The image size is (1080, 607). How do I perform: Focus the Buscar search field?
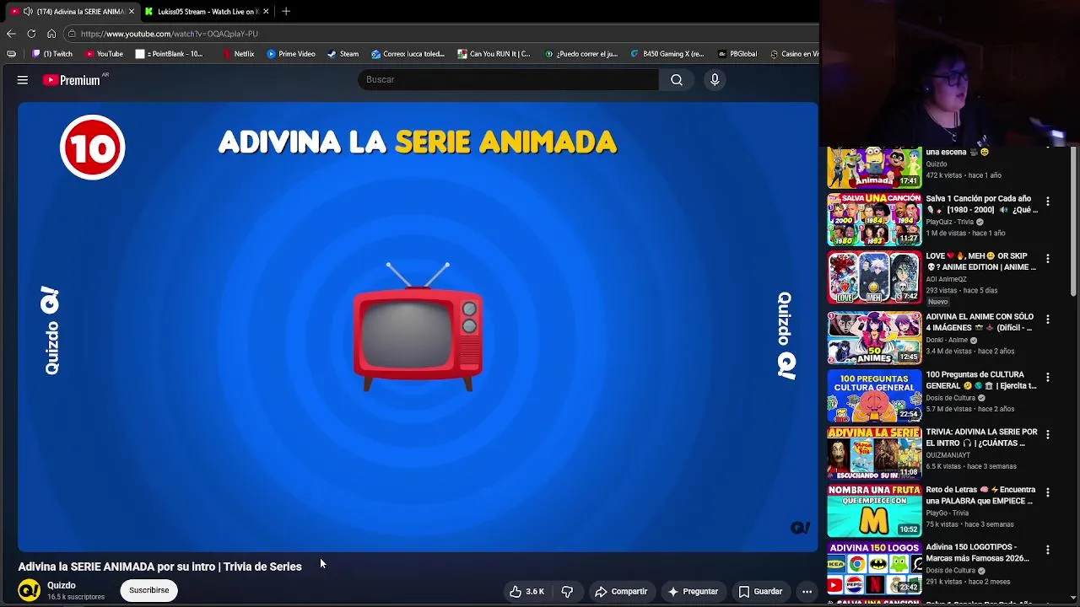508,79
